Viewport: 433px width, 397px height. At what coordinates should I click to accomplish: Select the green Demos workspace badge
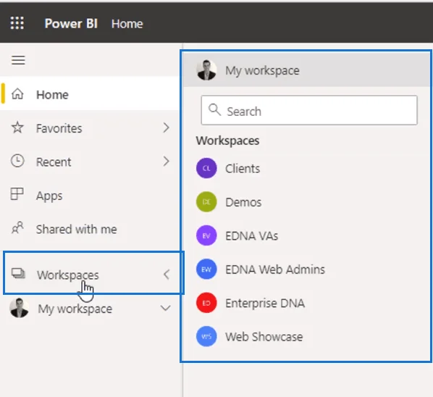(206, 202)
